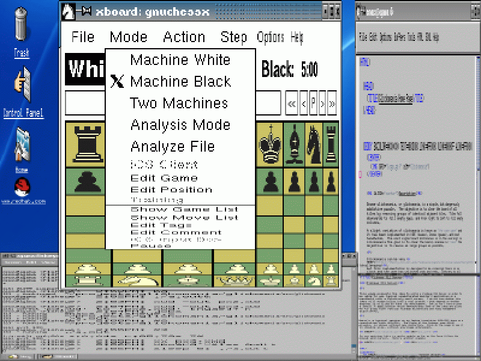Screen dimensions: 481x361
Task: Open the Step menu
Action: tap(233, 37)
